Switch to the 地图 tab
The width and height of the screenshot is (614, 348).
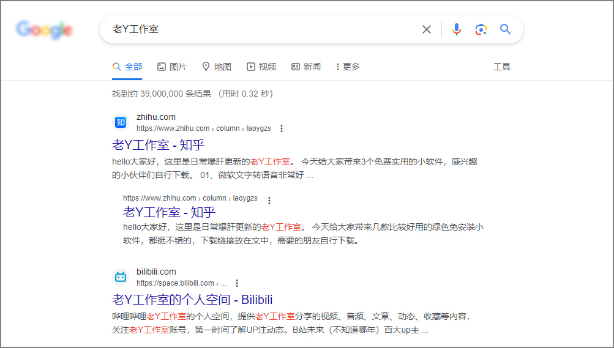tap(217, 67)
